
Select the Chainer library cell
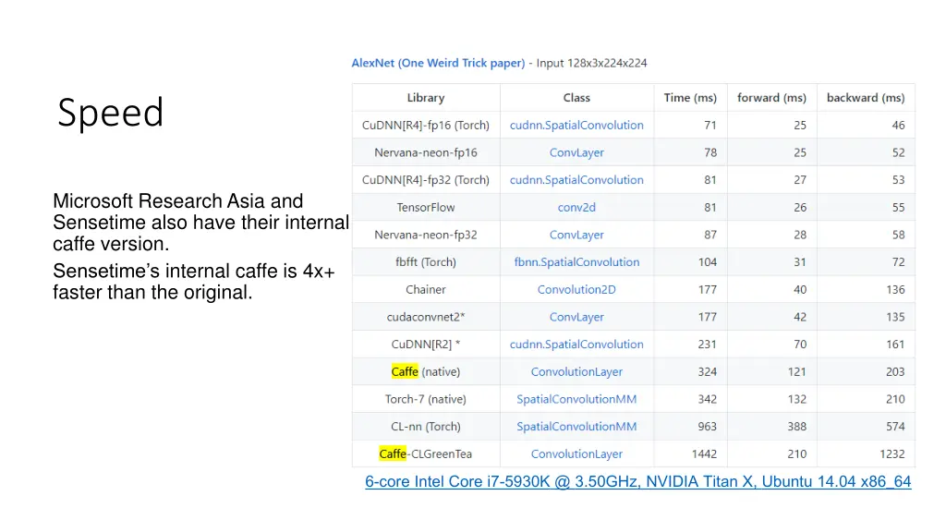(425, 289)
